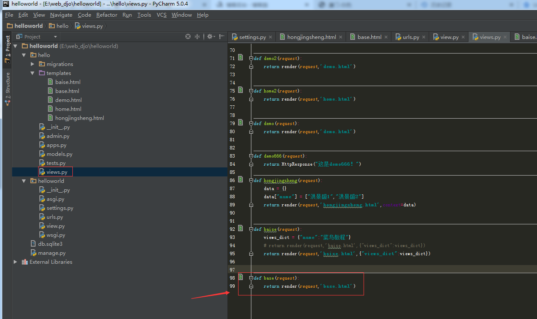
Task: Select asgi.py in project tree
Action: coord(51,199)
